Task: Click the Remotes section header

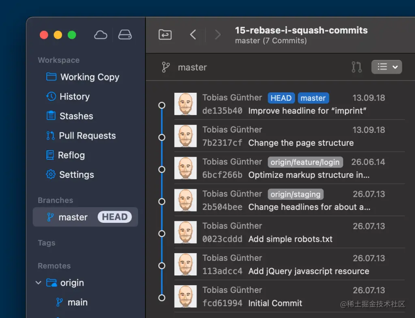Action: [x=54, y=266]
